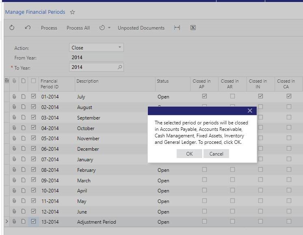The image size is (303, 235).
Task: Click the magnifier icon in To Year field
Action: pyautogui.click(x=119, y=67)
